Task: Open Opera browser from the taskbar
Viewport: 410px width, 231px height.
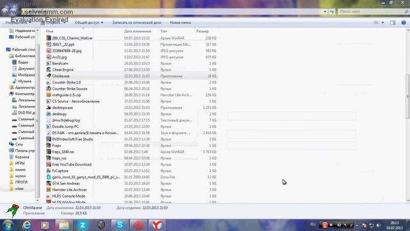Action: click(138, 225)
